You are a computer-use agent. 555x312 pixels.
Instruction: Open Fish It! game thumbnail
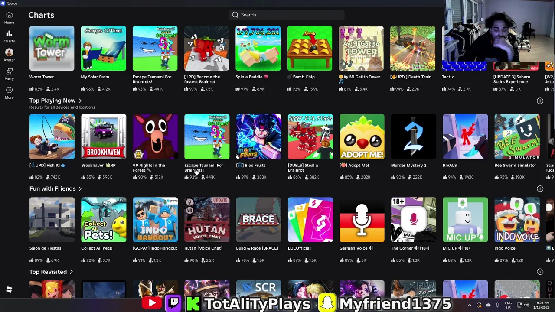pyautogui.click(x=52, y=136)
